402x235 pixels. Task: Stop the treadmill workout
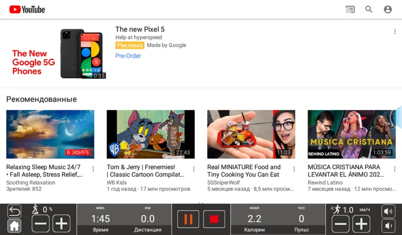click(x=214, y=219)
